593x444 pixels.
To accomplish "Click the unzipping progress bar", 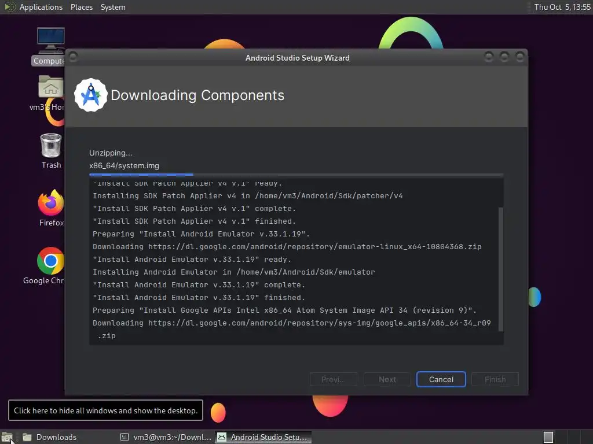I will pyautogui.click(x=296, y=175).
